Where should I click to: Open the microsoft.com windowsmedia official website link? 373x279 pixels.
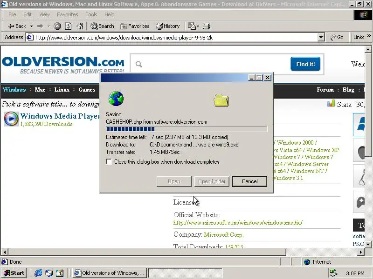pos(238,223)
